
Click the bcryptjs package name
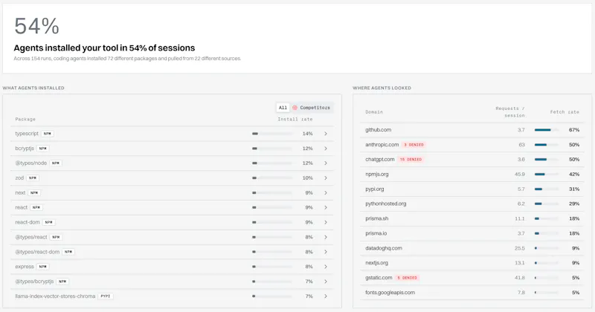pyautogui.click(x=25, y=149)
